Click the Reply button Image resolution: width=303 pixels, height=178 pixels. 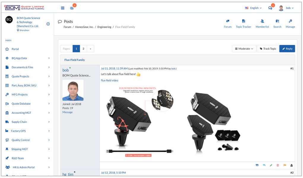point(287,49)
